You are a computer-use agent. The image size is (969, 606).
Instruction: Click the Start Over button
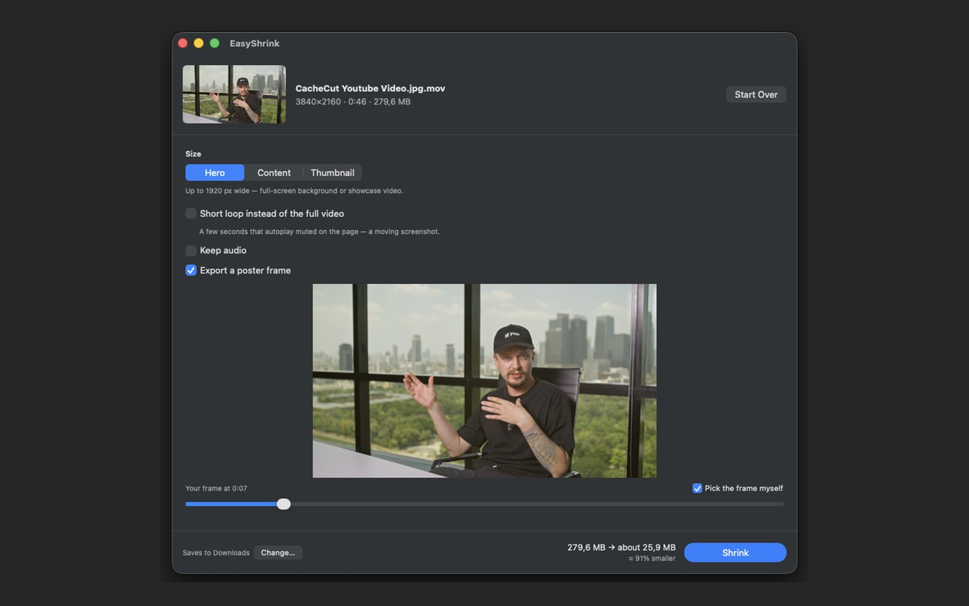(x=756, y=94)
